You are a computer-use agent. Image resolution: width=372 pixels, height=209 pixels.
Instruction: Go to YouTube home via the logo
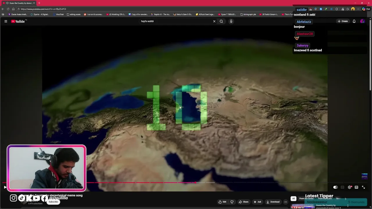18,21
